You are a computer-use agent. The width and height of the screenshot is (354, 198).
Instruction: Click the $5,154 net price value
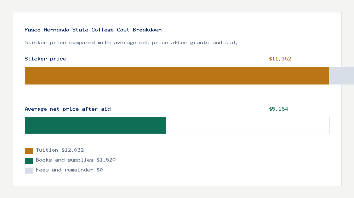click(279, 109)
